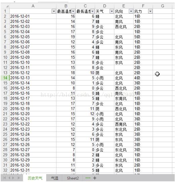
Task: Select column C header
Action: click(85, 6)
